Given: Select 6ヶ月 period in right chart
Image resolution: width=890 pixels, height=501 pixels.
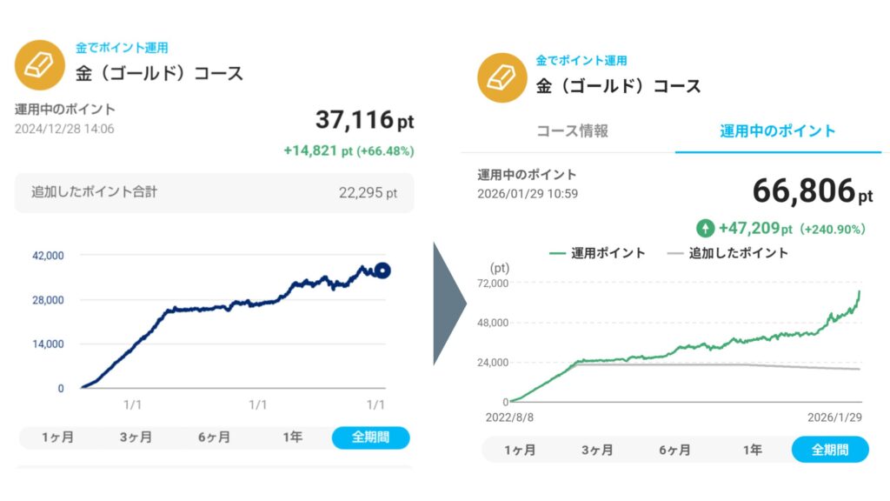Looking at the screenshot, I should pos(674,451).
